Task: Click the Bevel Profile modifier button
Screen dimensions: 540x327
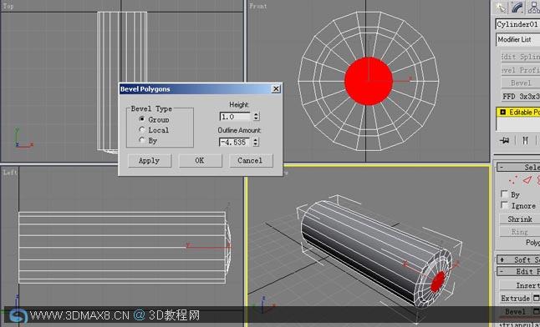Action: 521,70
